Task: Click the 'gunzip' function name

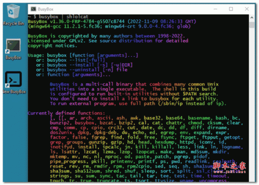Action: coord(97,142)
